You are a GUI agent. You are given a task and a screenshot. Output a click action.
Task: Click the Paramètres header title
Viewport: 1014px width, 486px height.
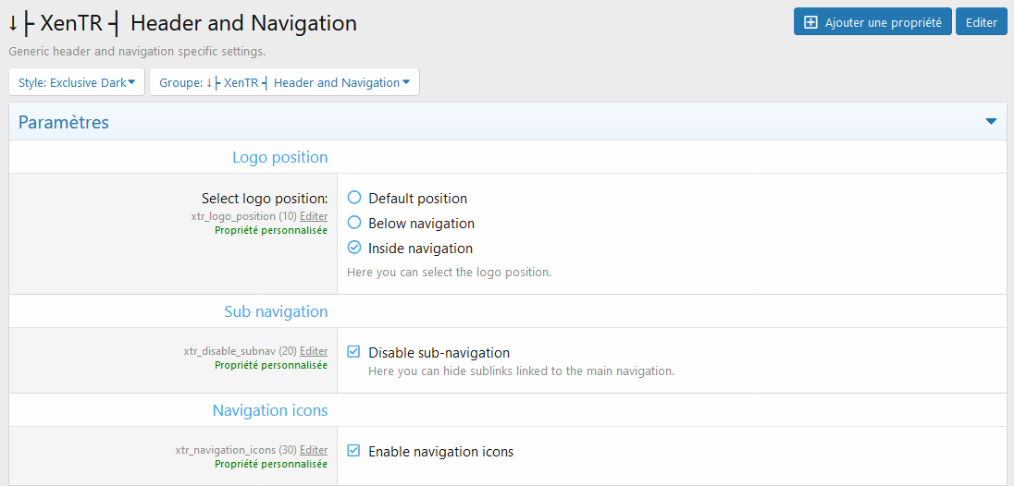pos(63,122)
